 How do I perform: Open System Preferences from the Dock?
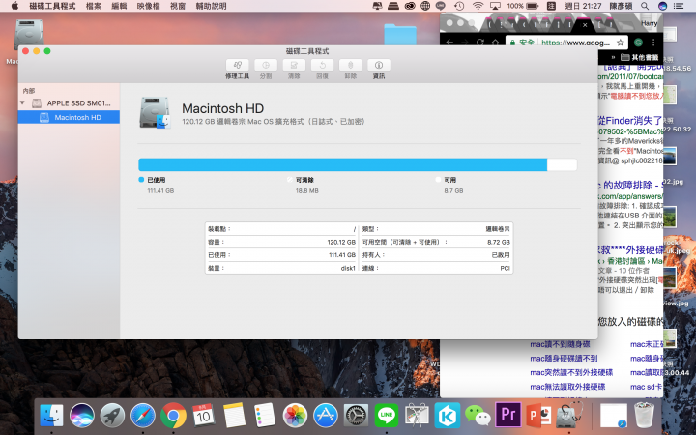pyautogui.click(x=356, y=416)
